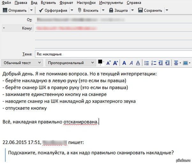Open the Пропорциональный font dropdown

point(71,63)
